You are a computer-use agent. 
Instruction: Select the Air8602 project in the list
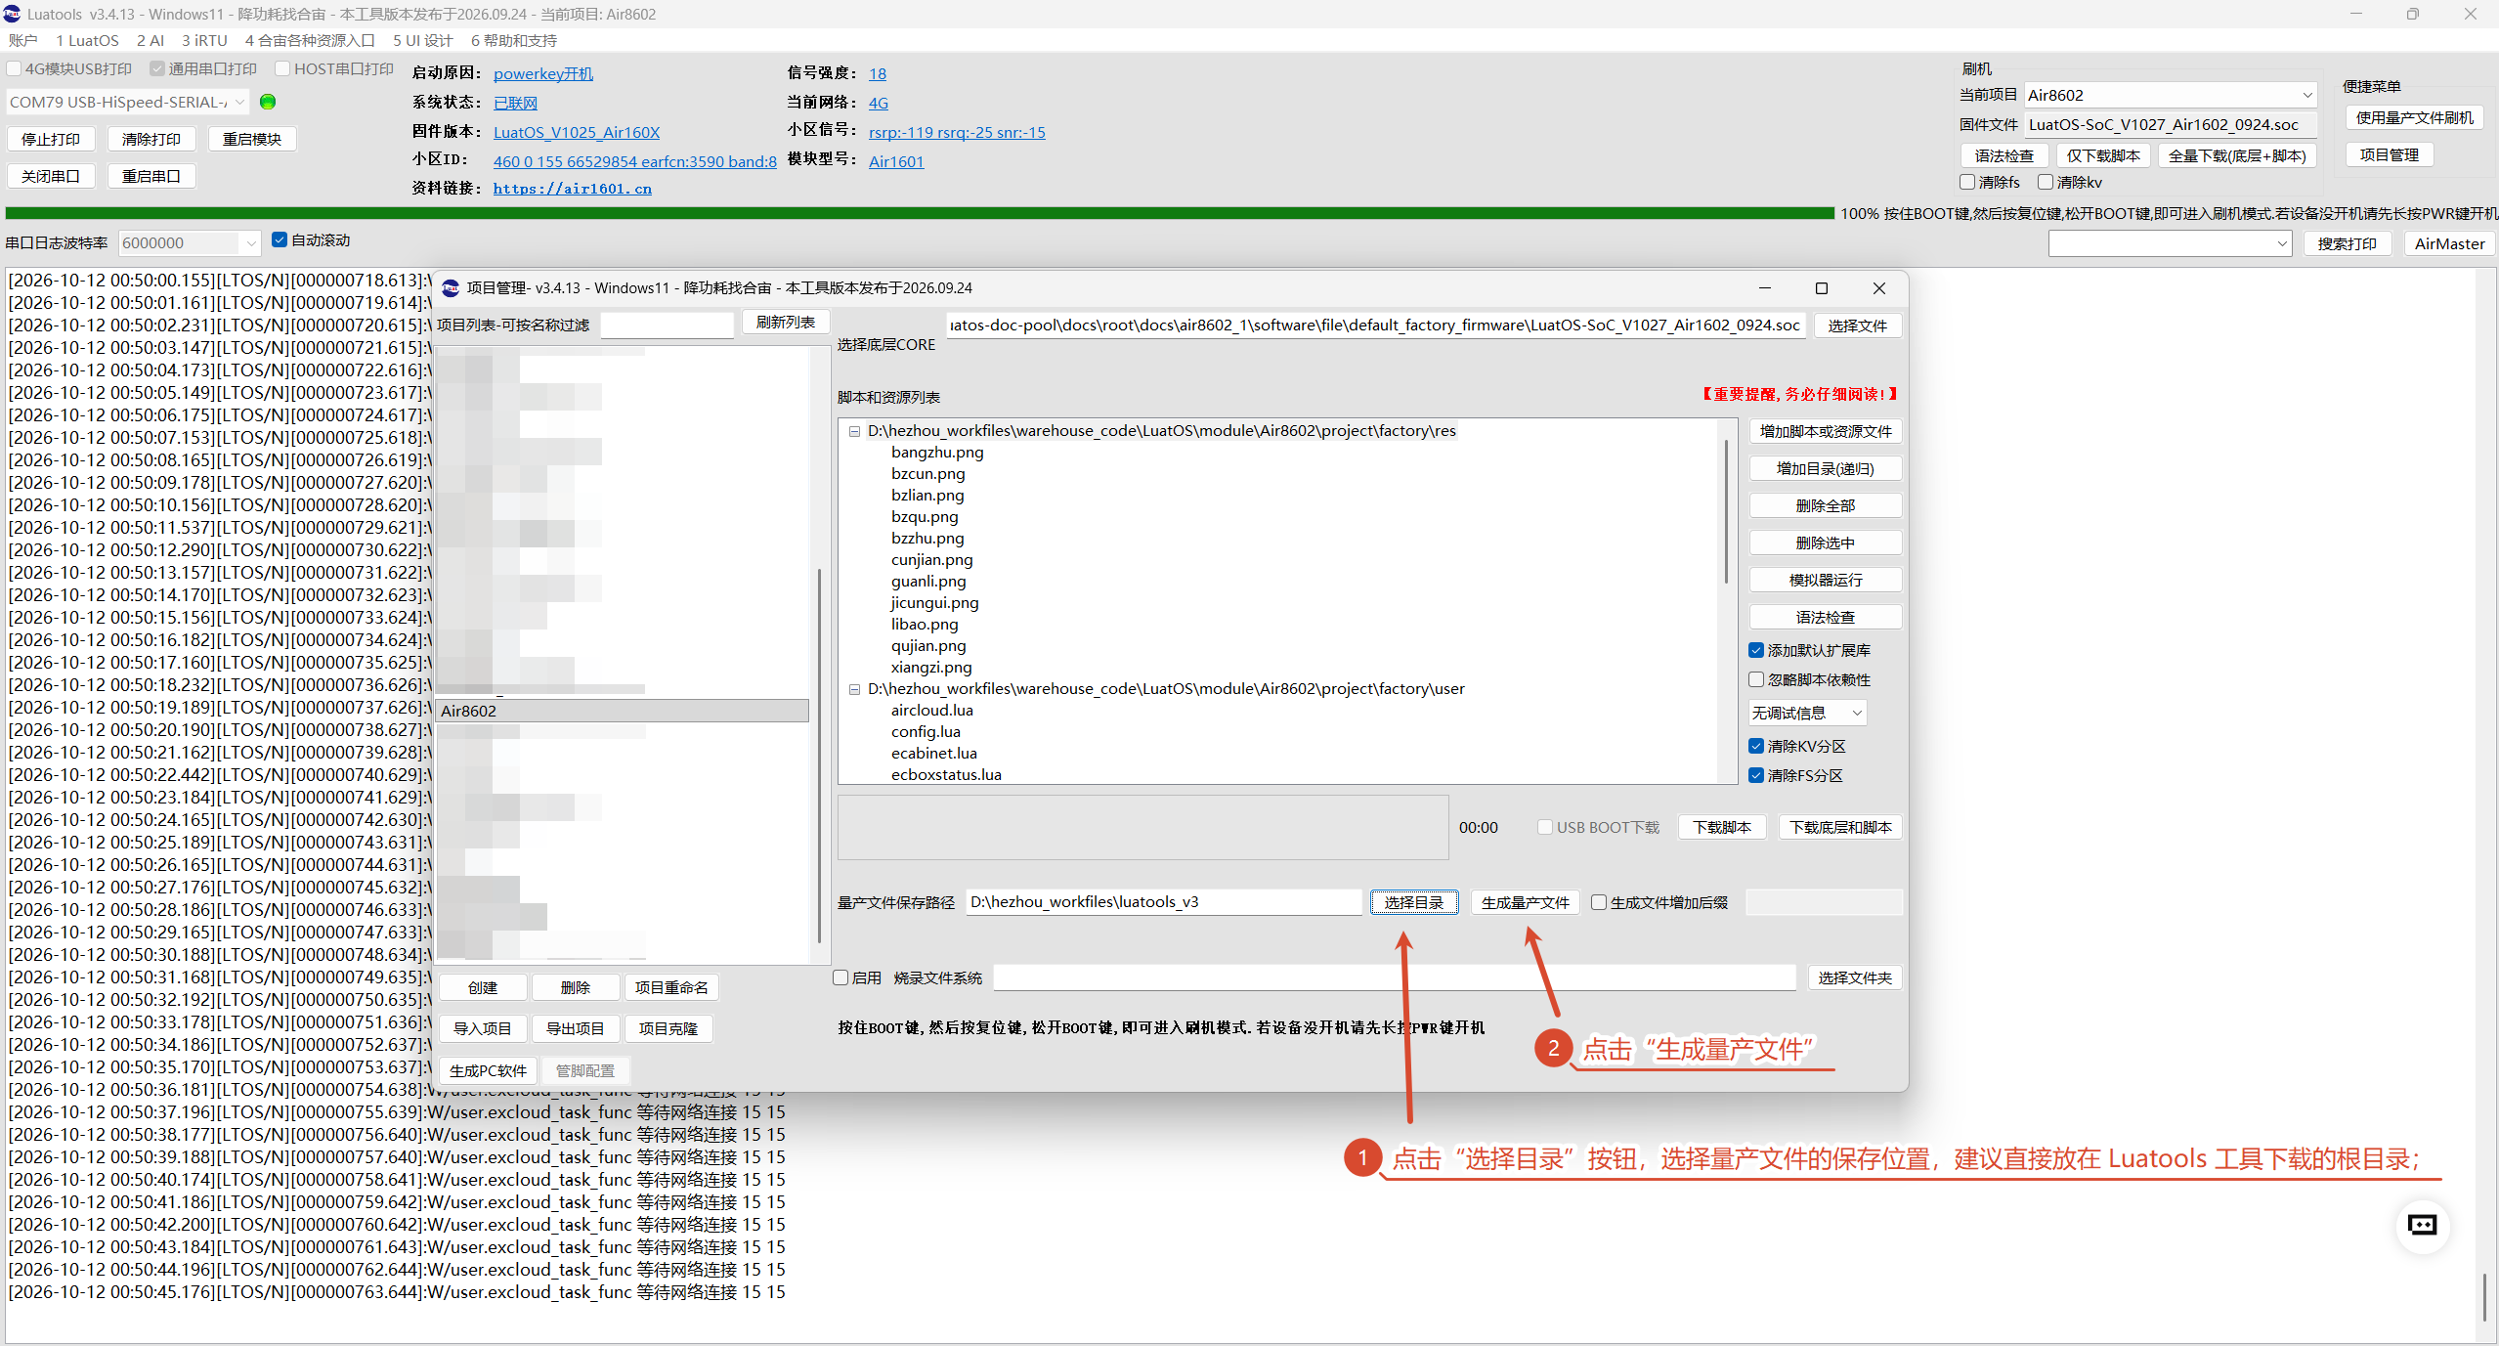[x=623, y=711]
